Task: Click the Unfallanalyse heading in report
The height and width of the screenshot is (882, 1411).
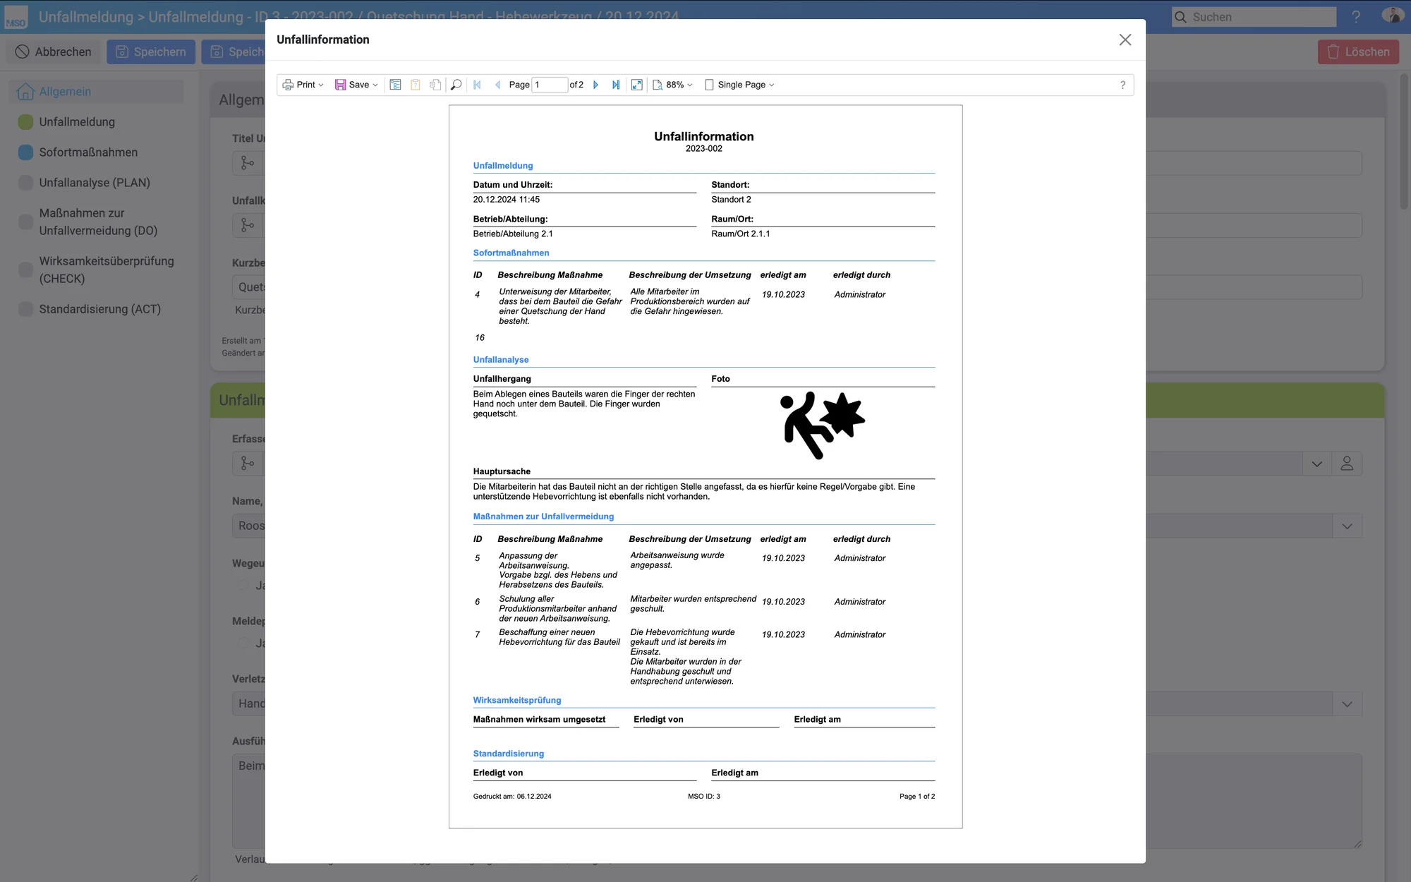Action: pyautogui.click(x=501, y=360)
